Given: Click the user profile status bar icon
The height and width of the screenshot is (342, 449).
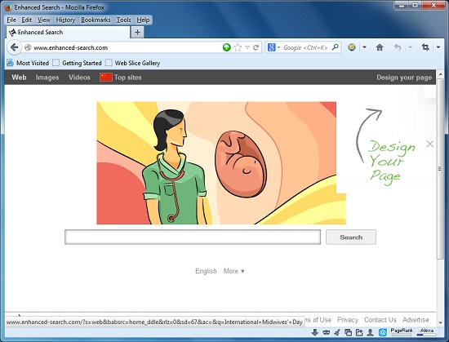Looking at the screenshot, I should click(x=371, y=332).
